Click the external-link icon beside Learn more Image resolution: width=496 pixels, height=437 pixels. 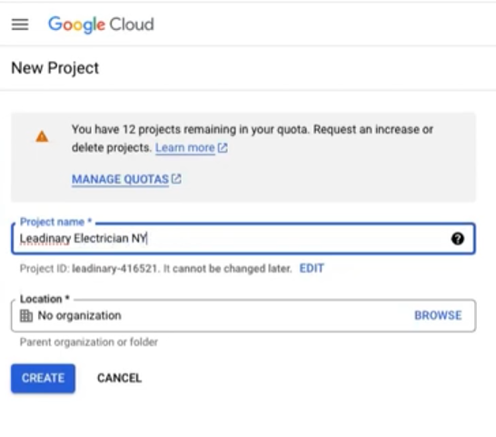pos(223,148)
